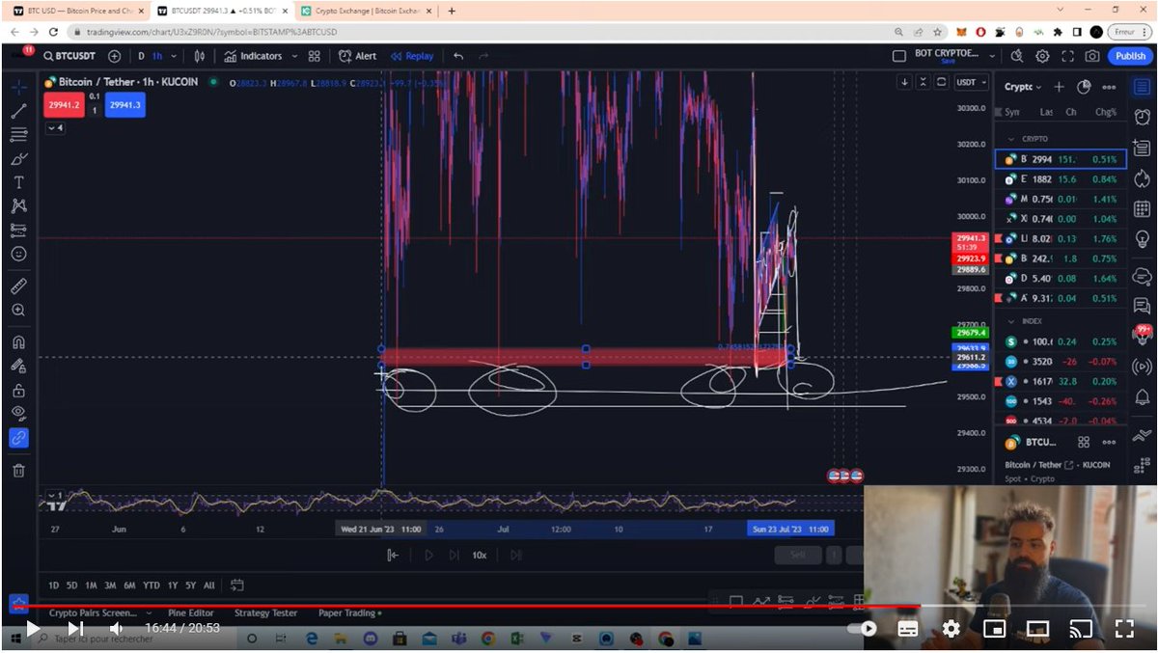Select the ruler measure tool

[x=18, y=286]
